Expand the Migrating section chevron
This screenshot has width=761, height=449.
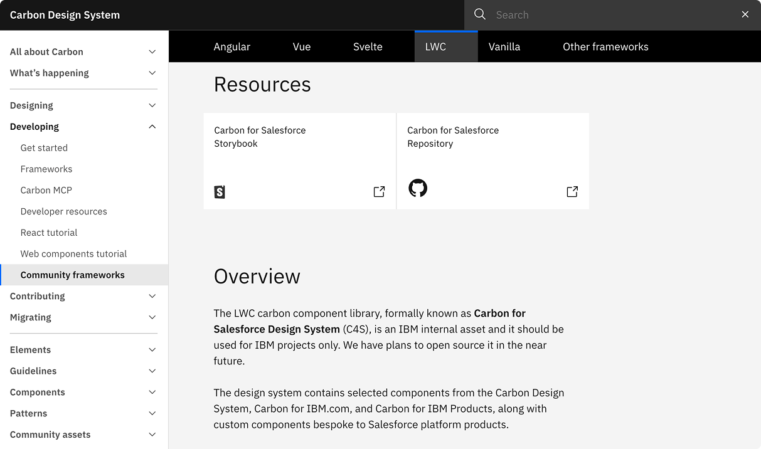click(152, 317)
